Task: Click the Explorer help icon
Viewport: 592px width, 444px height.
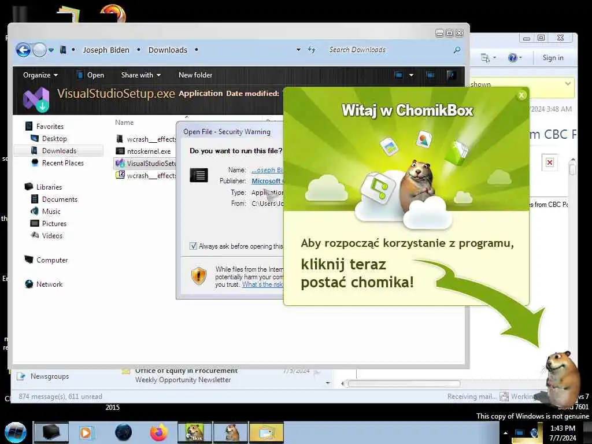Action: point(451,75)
